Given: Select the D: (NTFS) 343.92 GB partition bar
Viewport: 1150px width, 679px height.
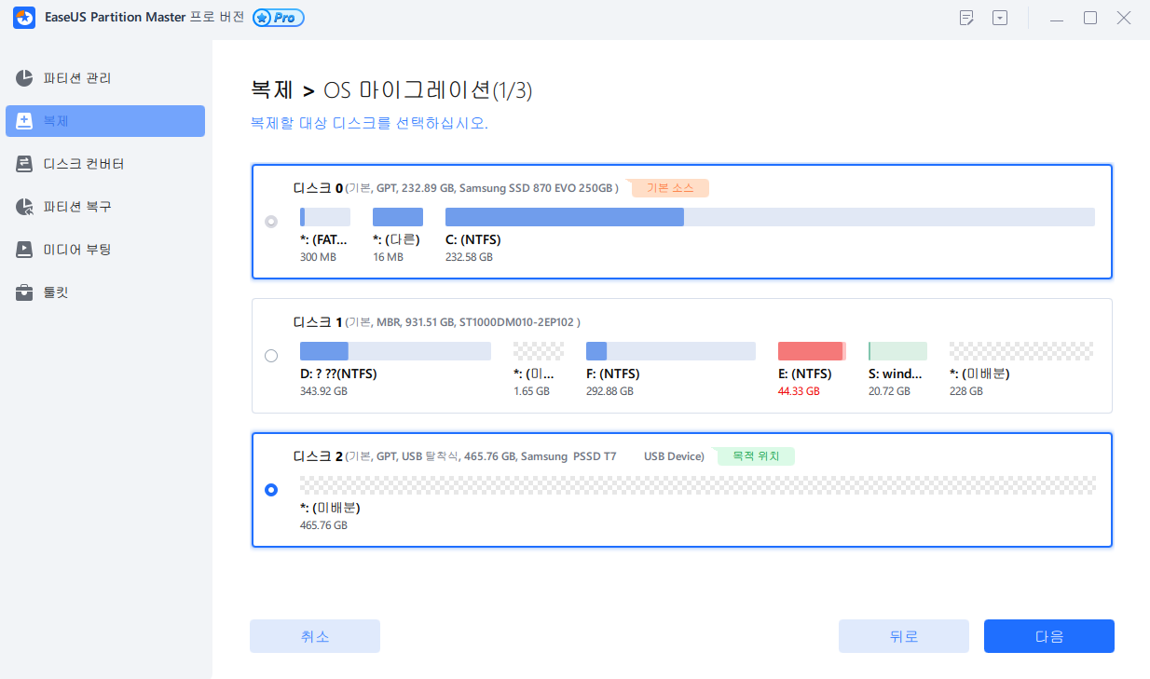Looking at the screenshot, I should pos(395,351).
